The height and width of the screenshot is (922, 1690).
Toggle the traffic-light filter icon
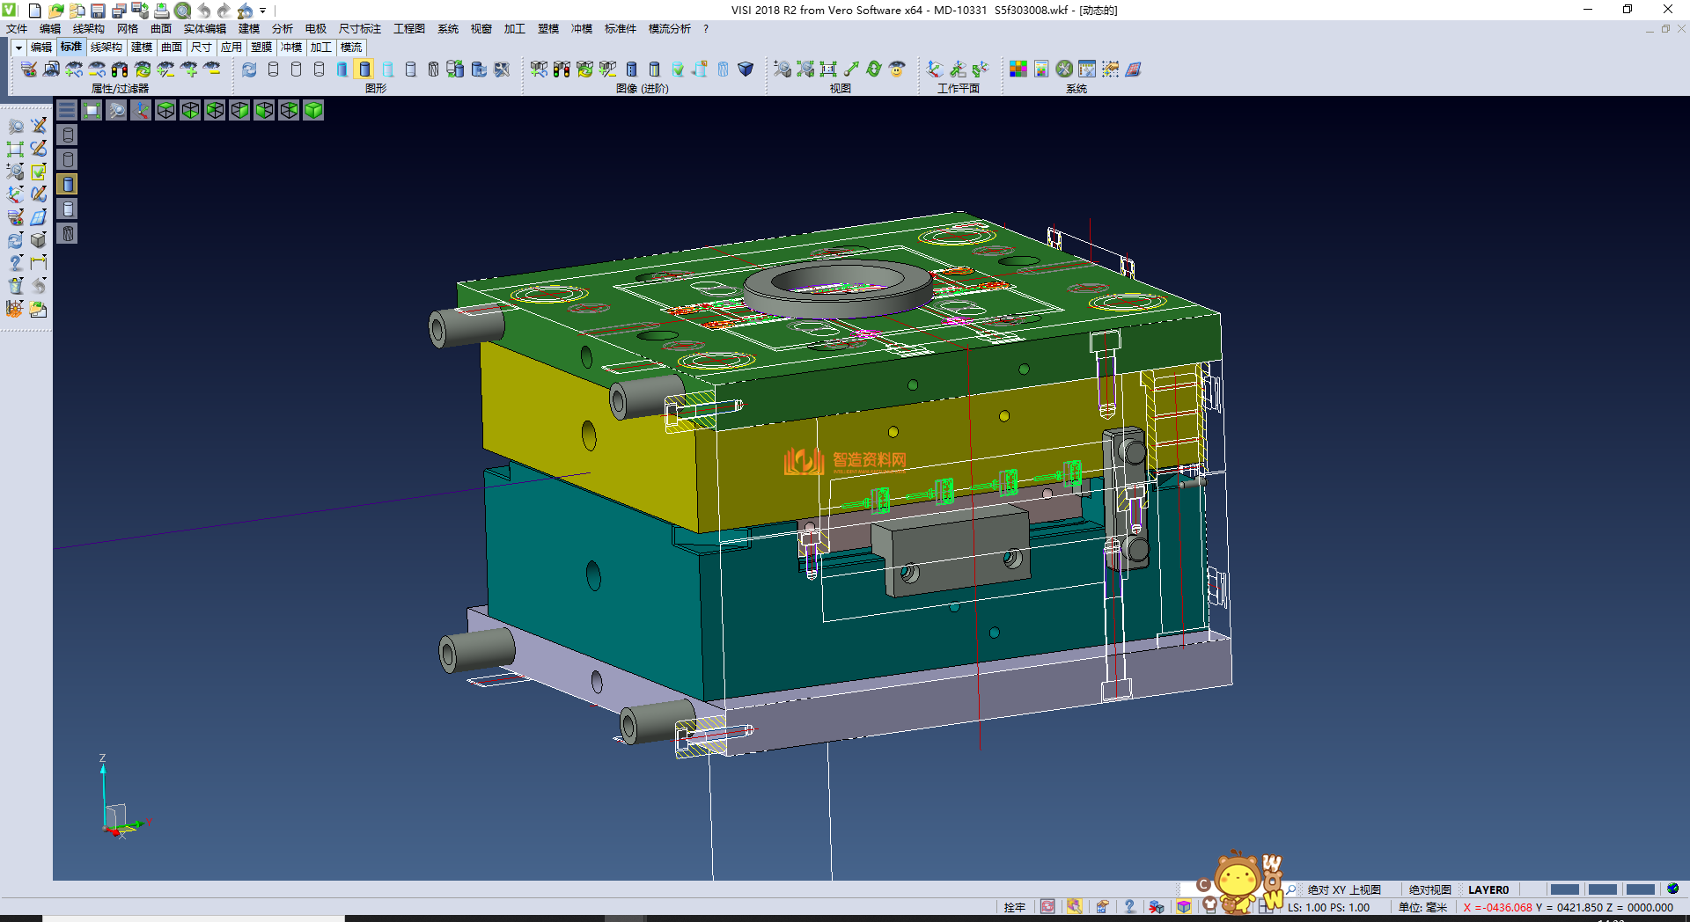[x=118, y=70]
